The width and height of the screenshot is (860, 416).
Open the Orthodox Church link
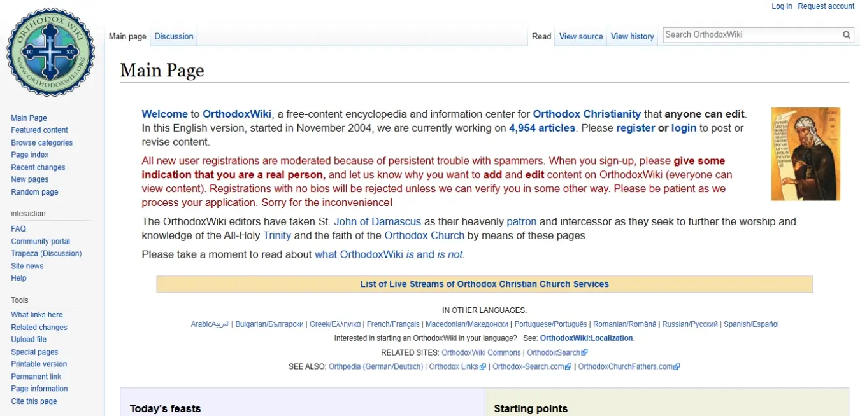[x=424, y=235]
